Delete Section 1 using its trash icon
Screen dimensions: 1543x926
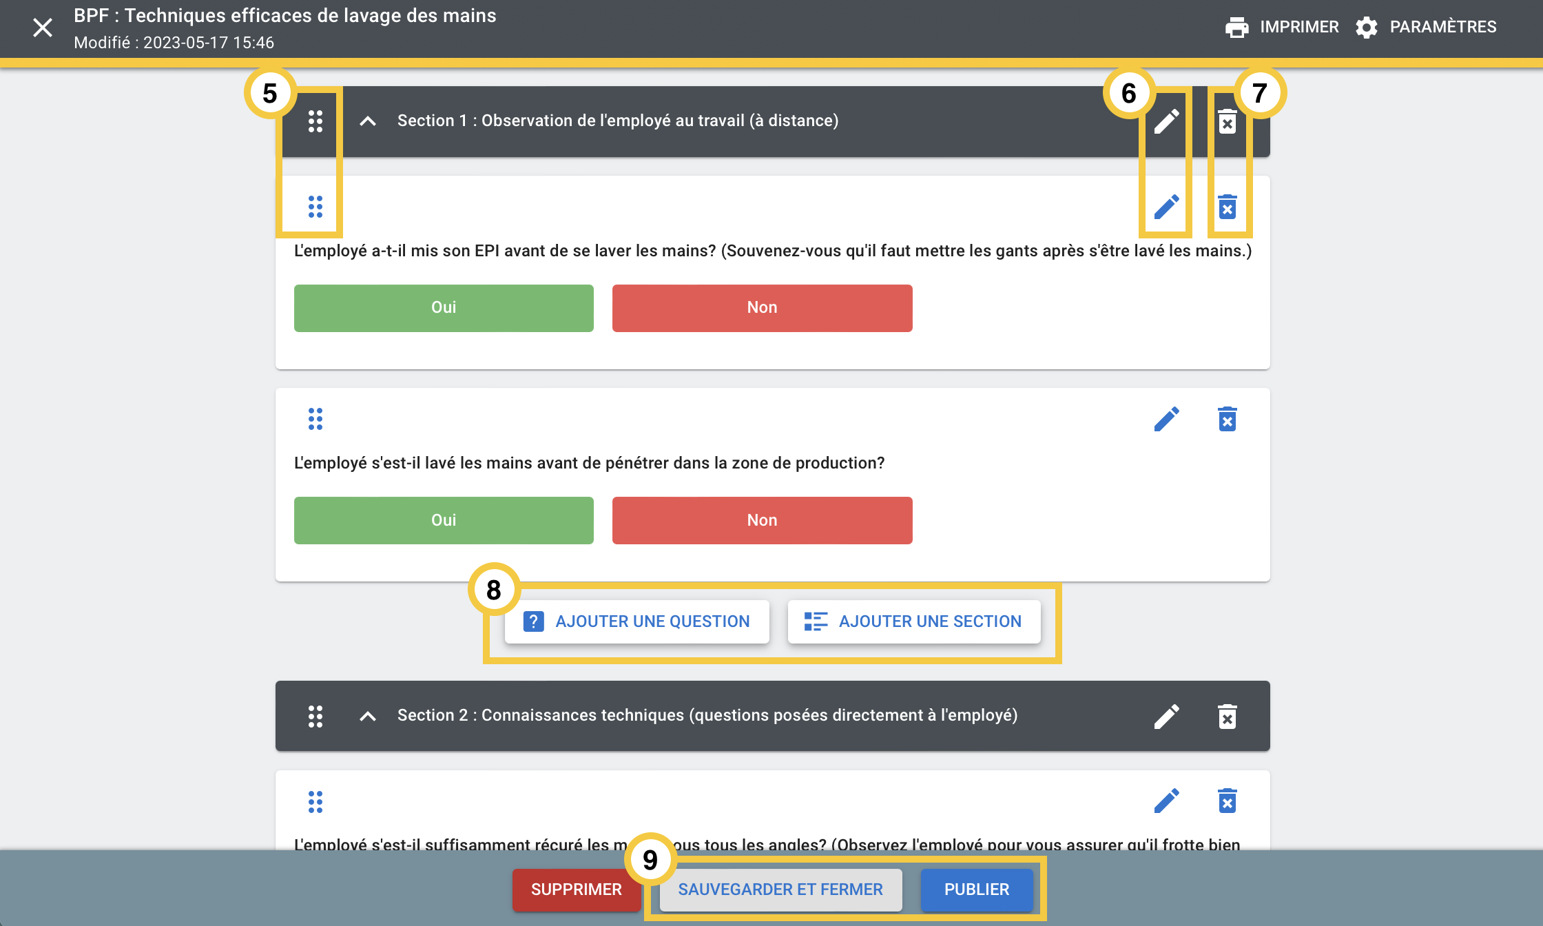coord(1227,121)
